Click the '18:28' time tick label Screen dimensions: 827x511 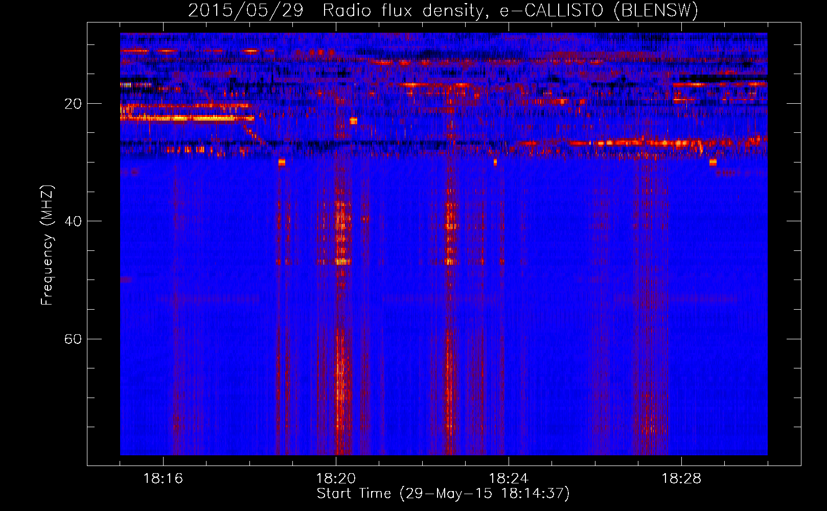681,479
